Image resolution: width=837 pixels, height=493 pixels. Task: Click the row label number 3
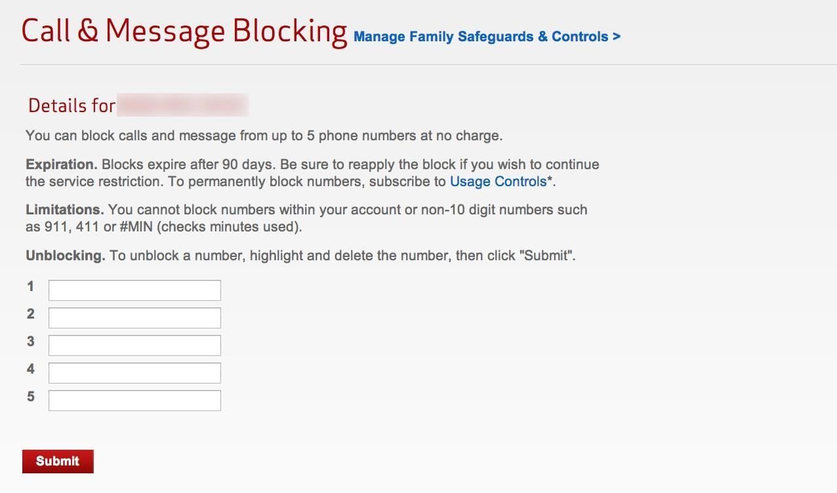coord(30,342)
